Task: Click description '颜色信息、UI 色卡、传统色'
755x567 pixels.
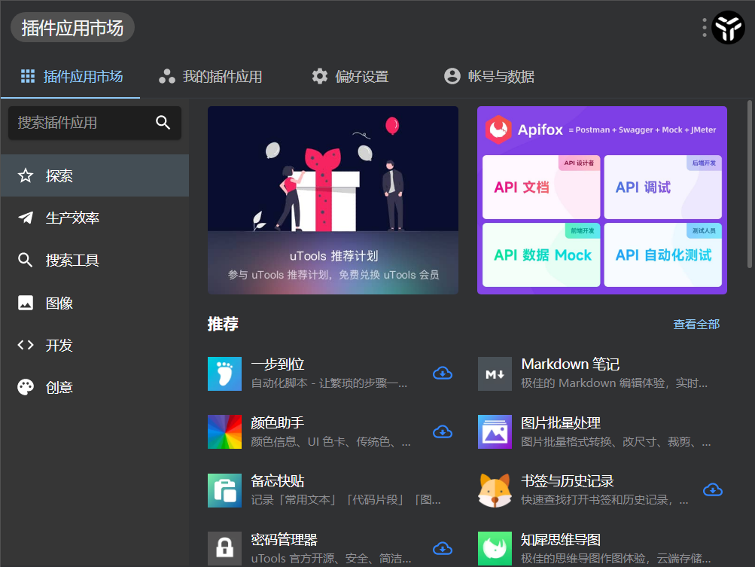Action: tap(330, 442)
